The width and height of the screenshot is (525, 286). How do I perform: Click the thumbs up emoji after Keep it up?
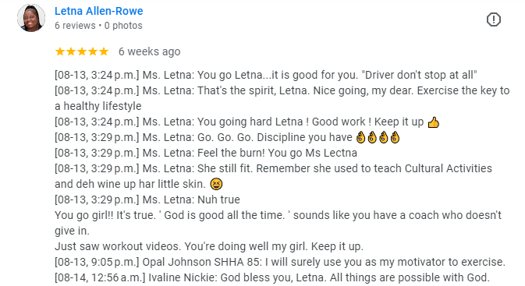[434, 122]
